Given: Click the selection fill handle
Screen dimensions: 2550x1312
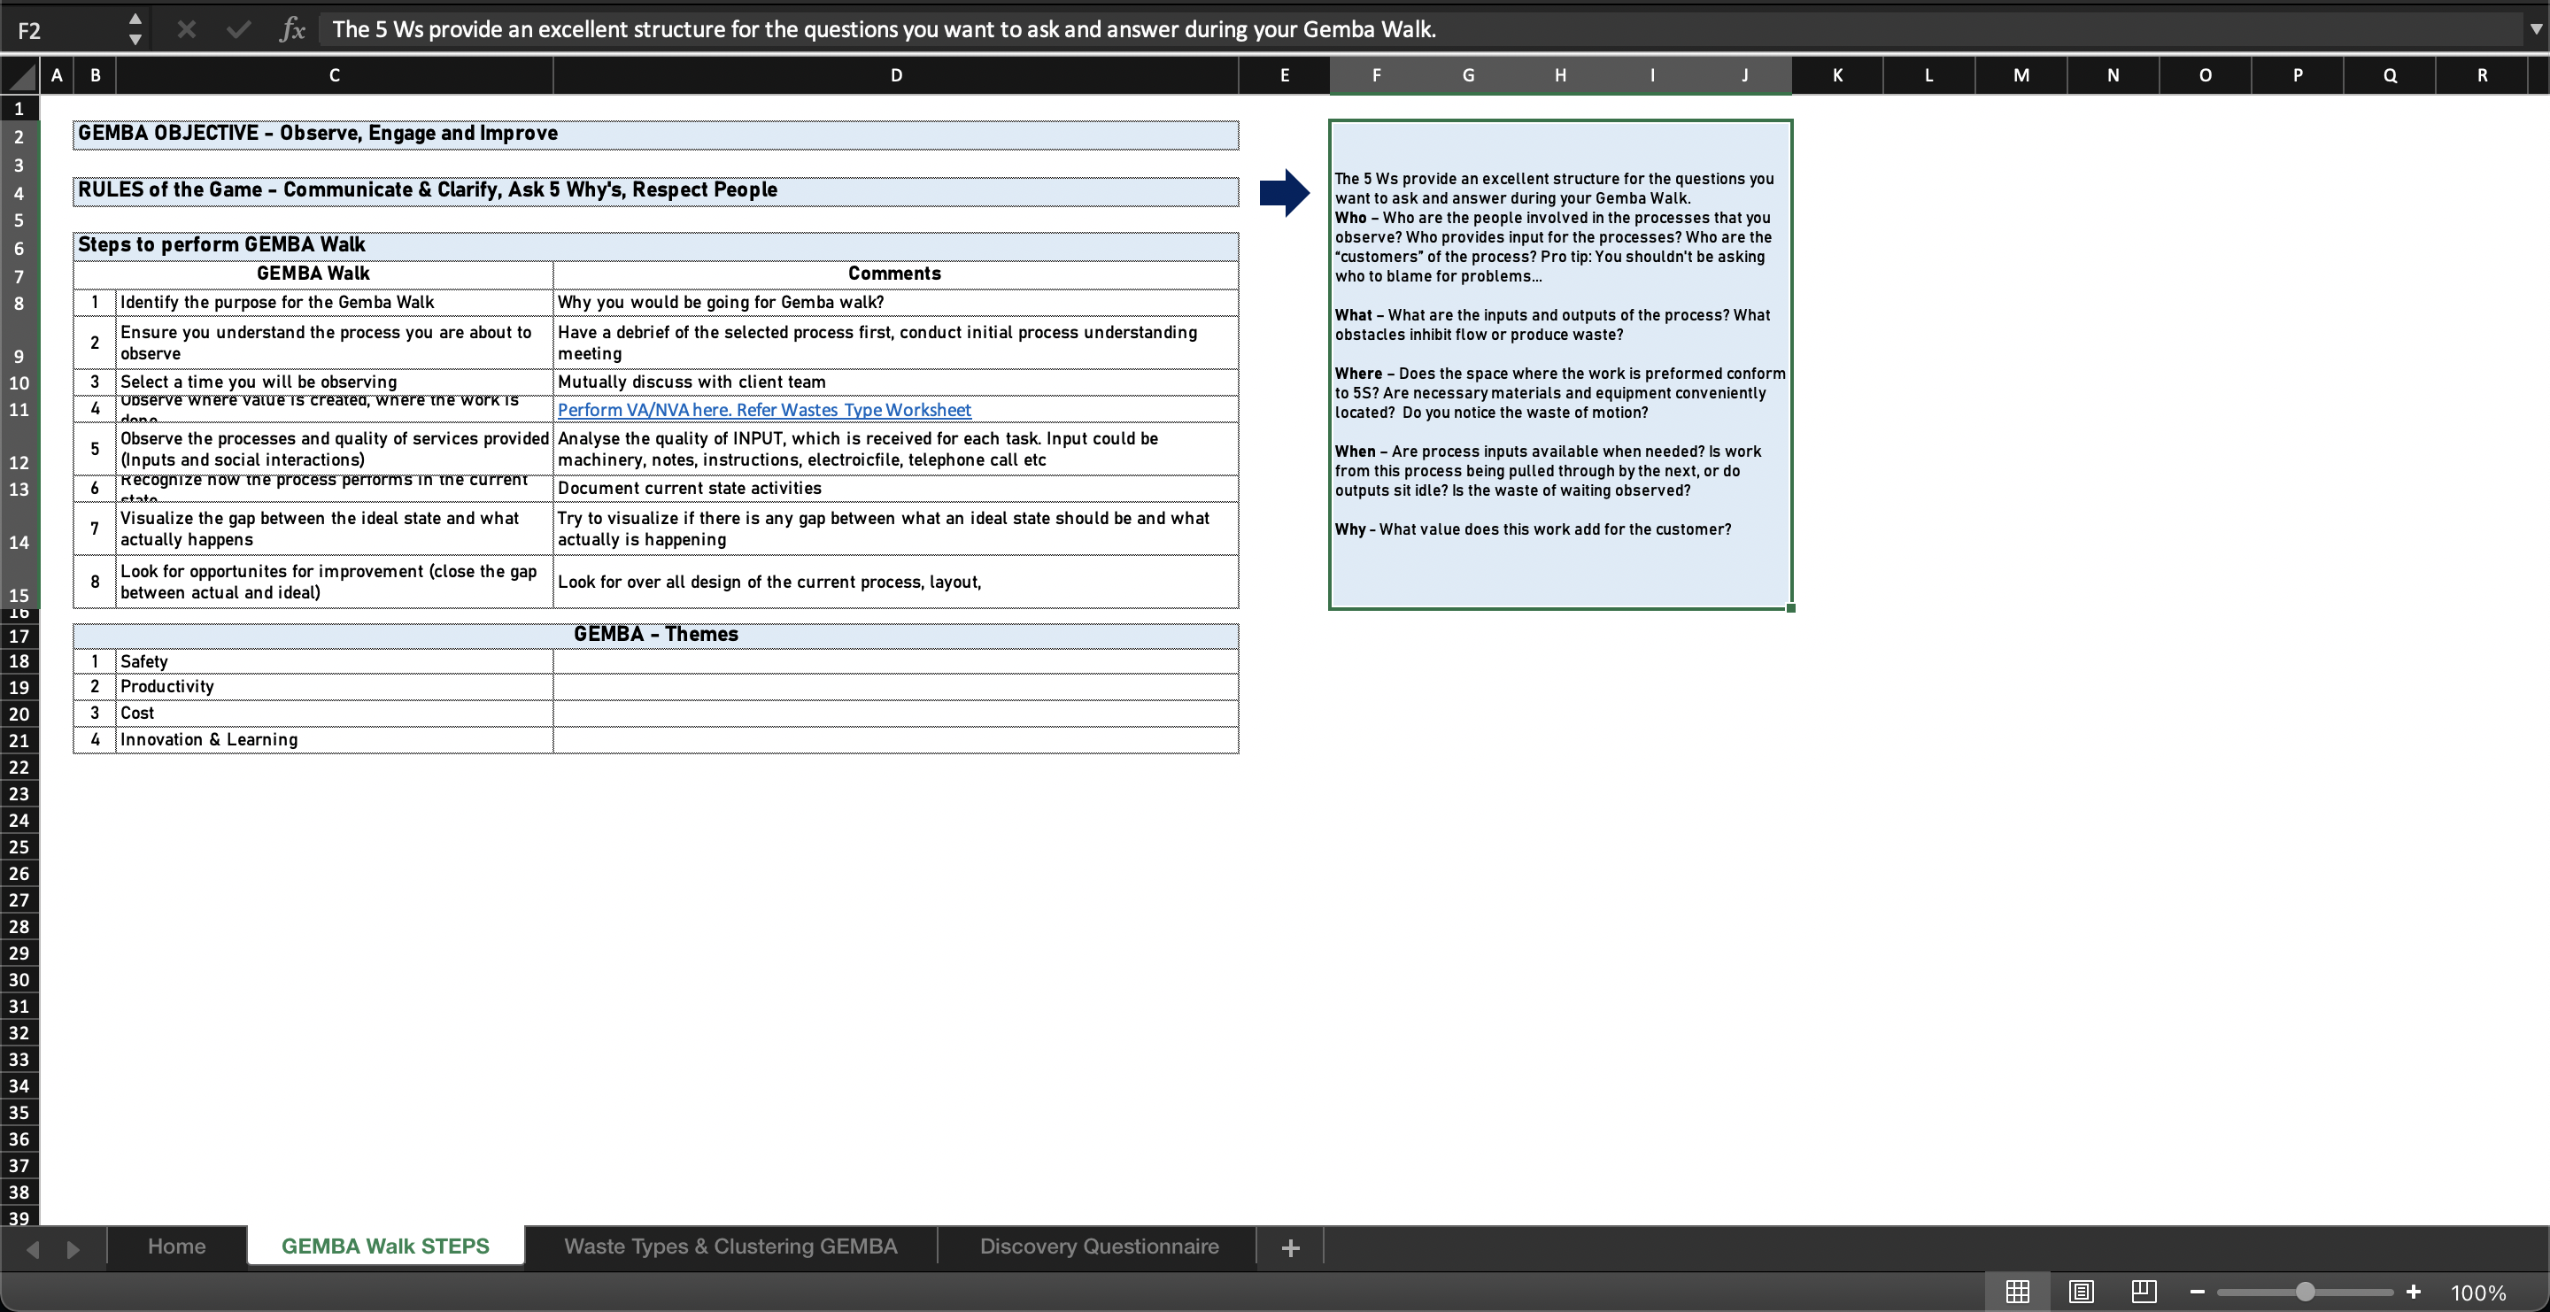Looking at the screenshot, I should tap(1790, 607).
